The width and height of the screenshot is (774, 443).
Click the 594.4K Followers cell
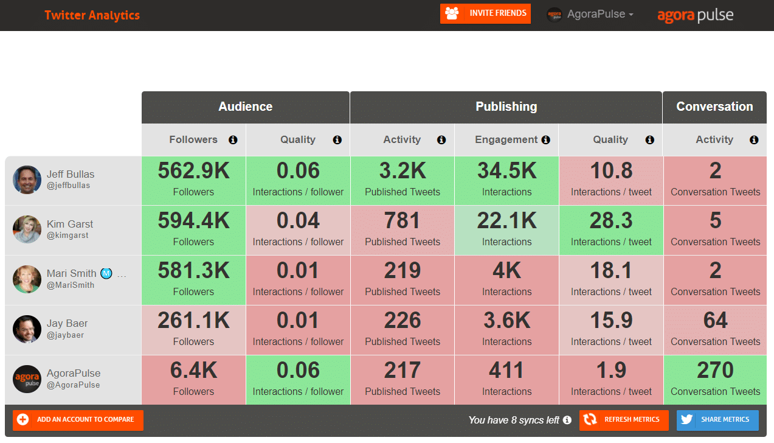pyautogui.click(x=194, y=231)
